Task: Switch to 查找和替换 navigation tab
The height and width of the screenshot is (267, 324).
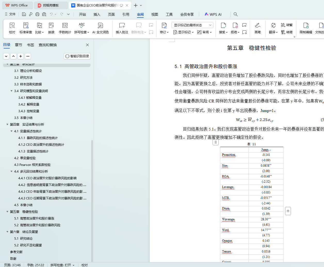Action: (48, 45)
